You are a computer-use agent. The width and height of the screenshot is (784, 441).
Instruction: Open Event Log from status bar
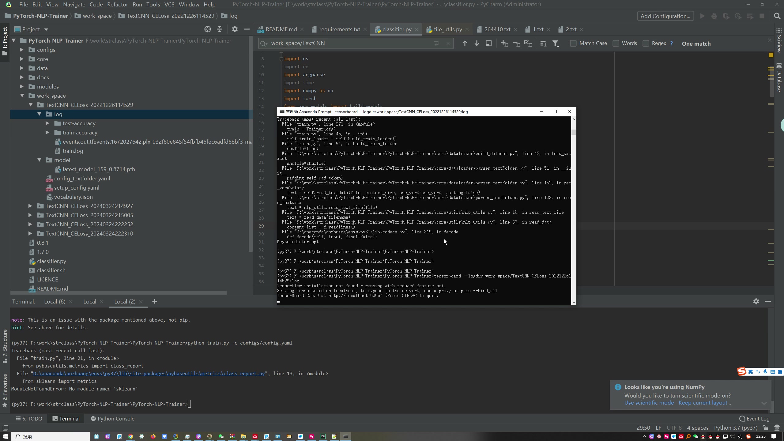(x=754, y=419)
